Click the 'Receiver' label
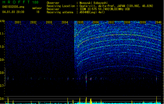This screenshot has width=164, height=104. coord(53,9)
